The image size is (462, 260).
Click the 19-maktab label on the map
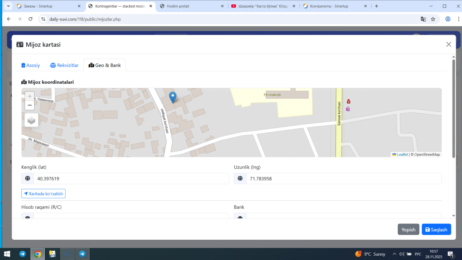coord(272,95)
